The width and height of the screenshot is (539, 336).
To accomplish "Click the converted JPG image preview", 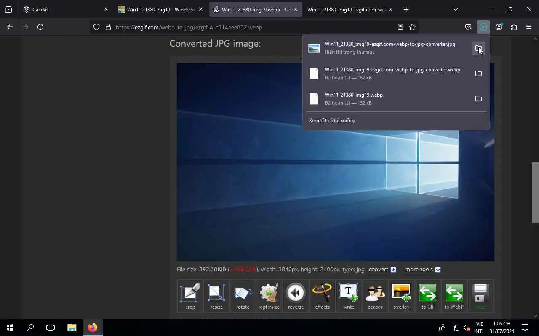I will pos(336,162).
